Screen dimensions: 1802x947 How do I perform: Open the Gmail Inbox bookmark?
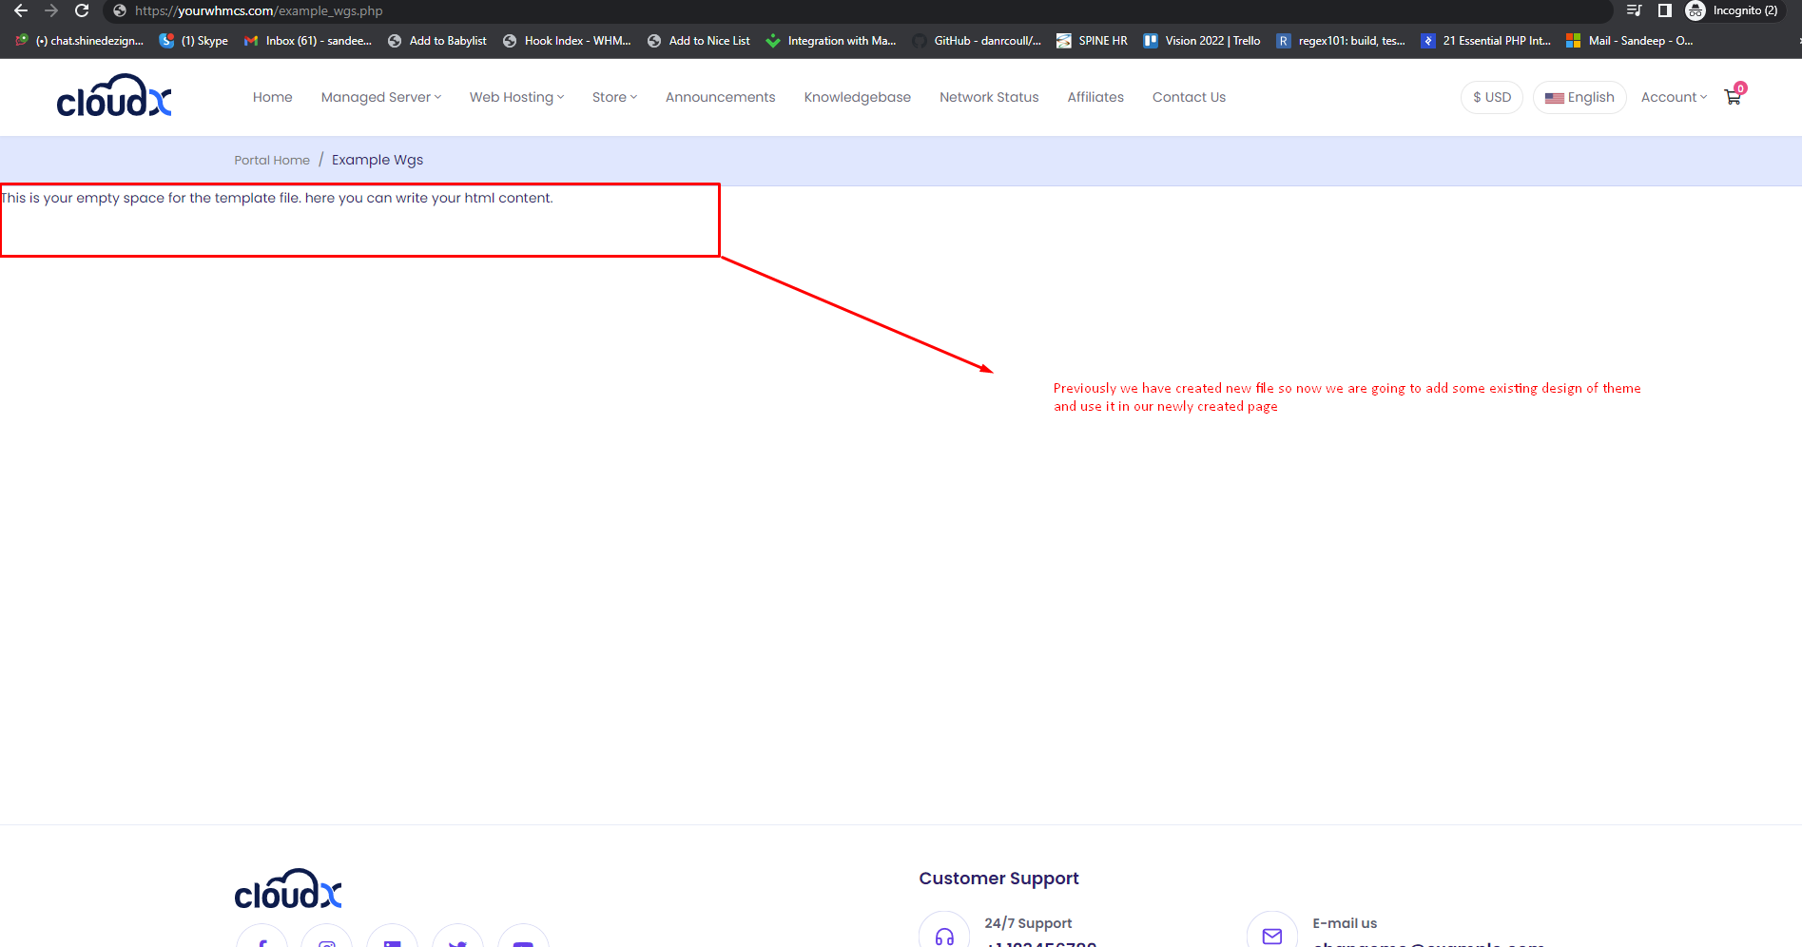click(x=308, y=41)
